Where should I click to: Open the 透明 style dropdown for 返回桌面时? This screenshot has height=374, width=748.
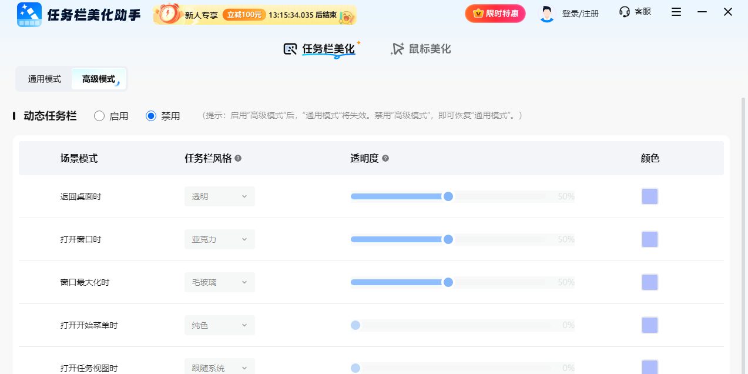pos(219,196)
